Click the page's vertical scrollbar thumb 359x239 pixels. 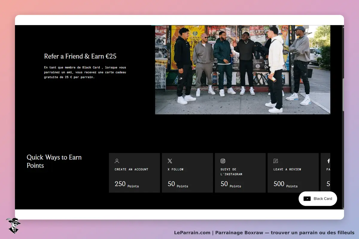click(343, 95)
